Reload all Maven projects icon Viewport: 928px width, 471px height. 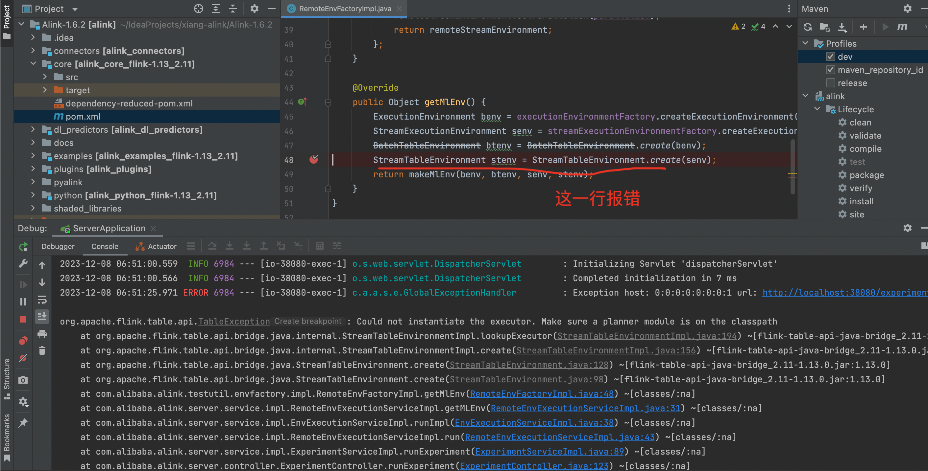point(808,27)
